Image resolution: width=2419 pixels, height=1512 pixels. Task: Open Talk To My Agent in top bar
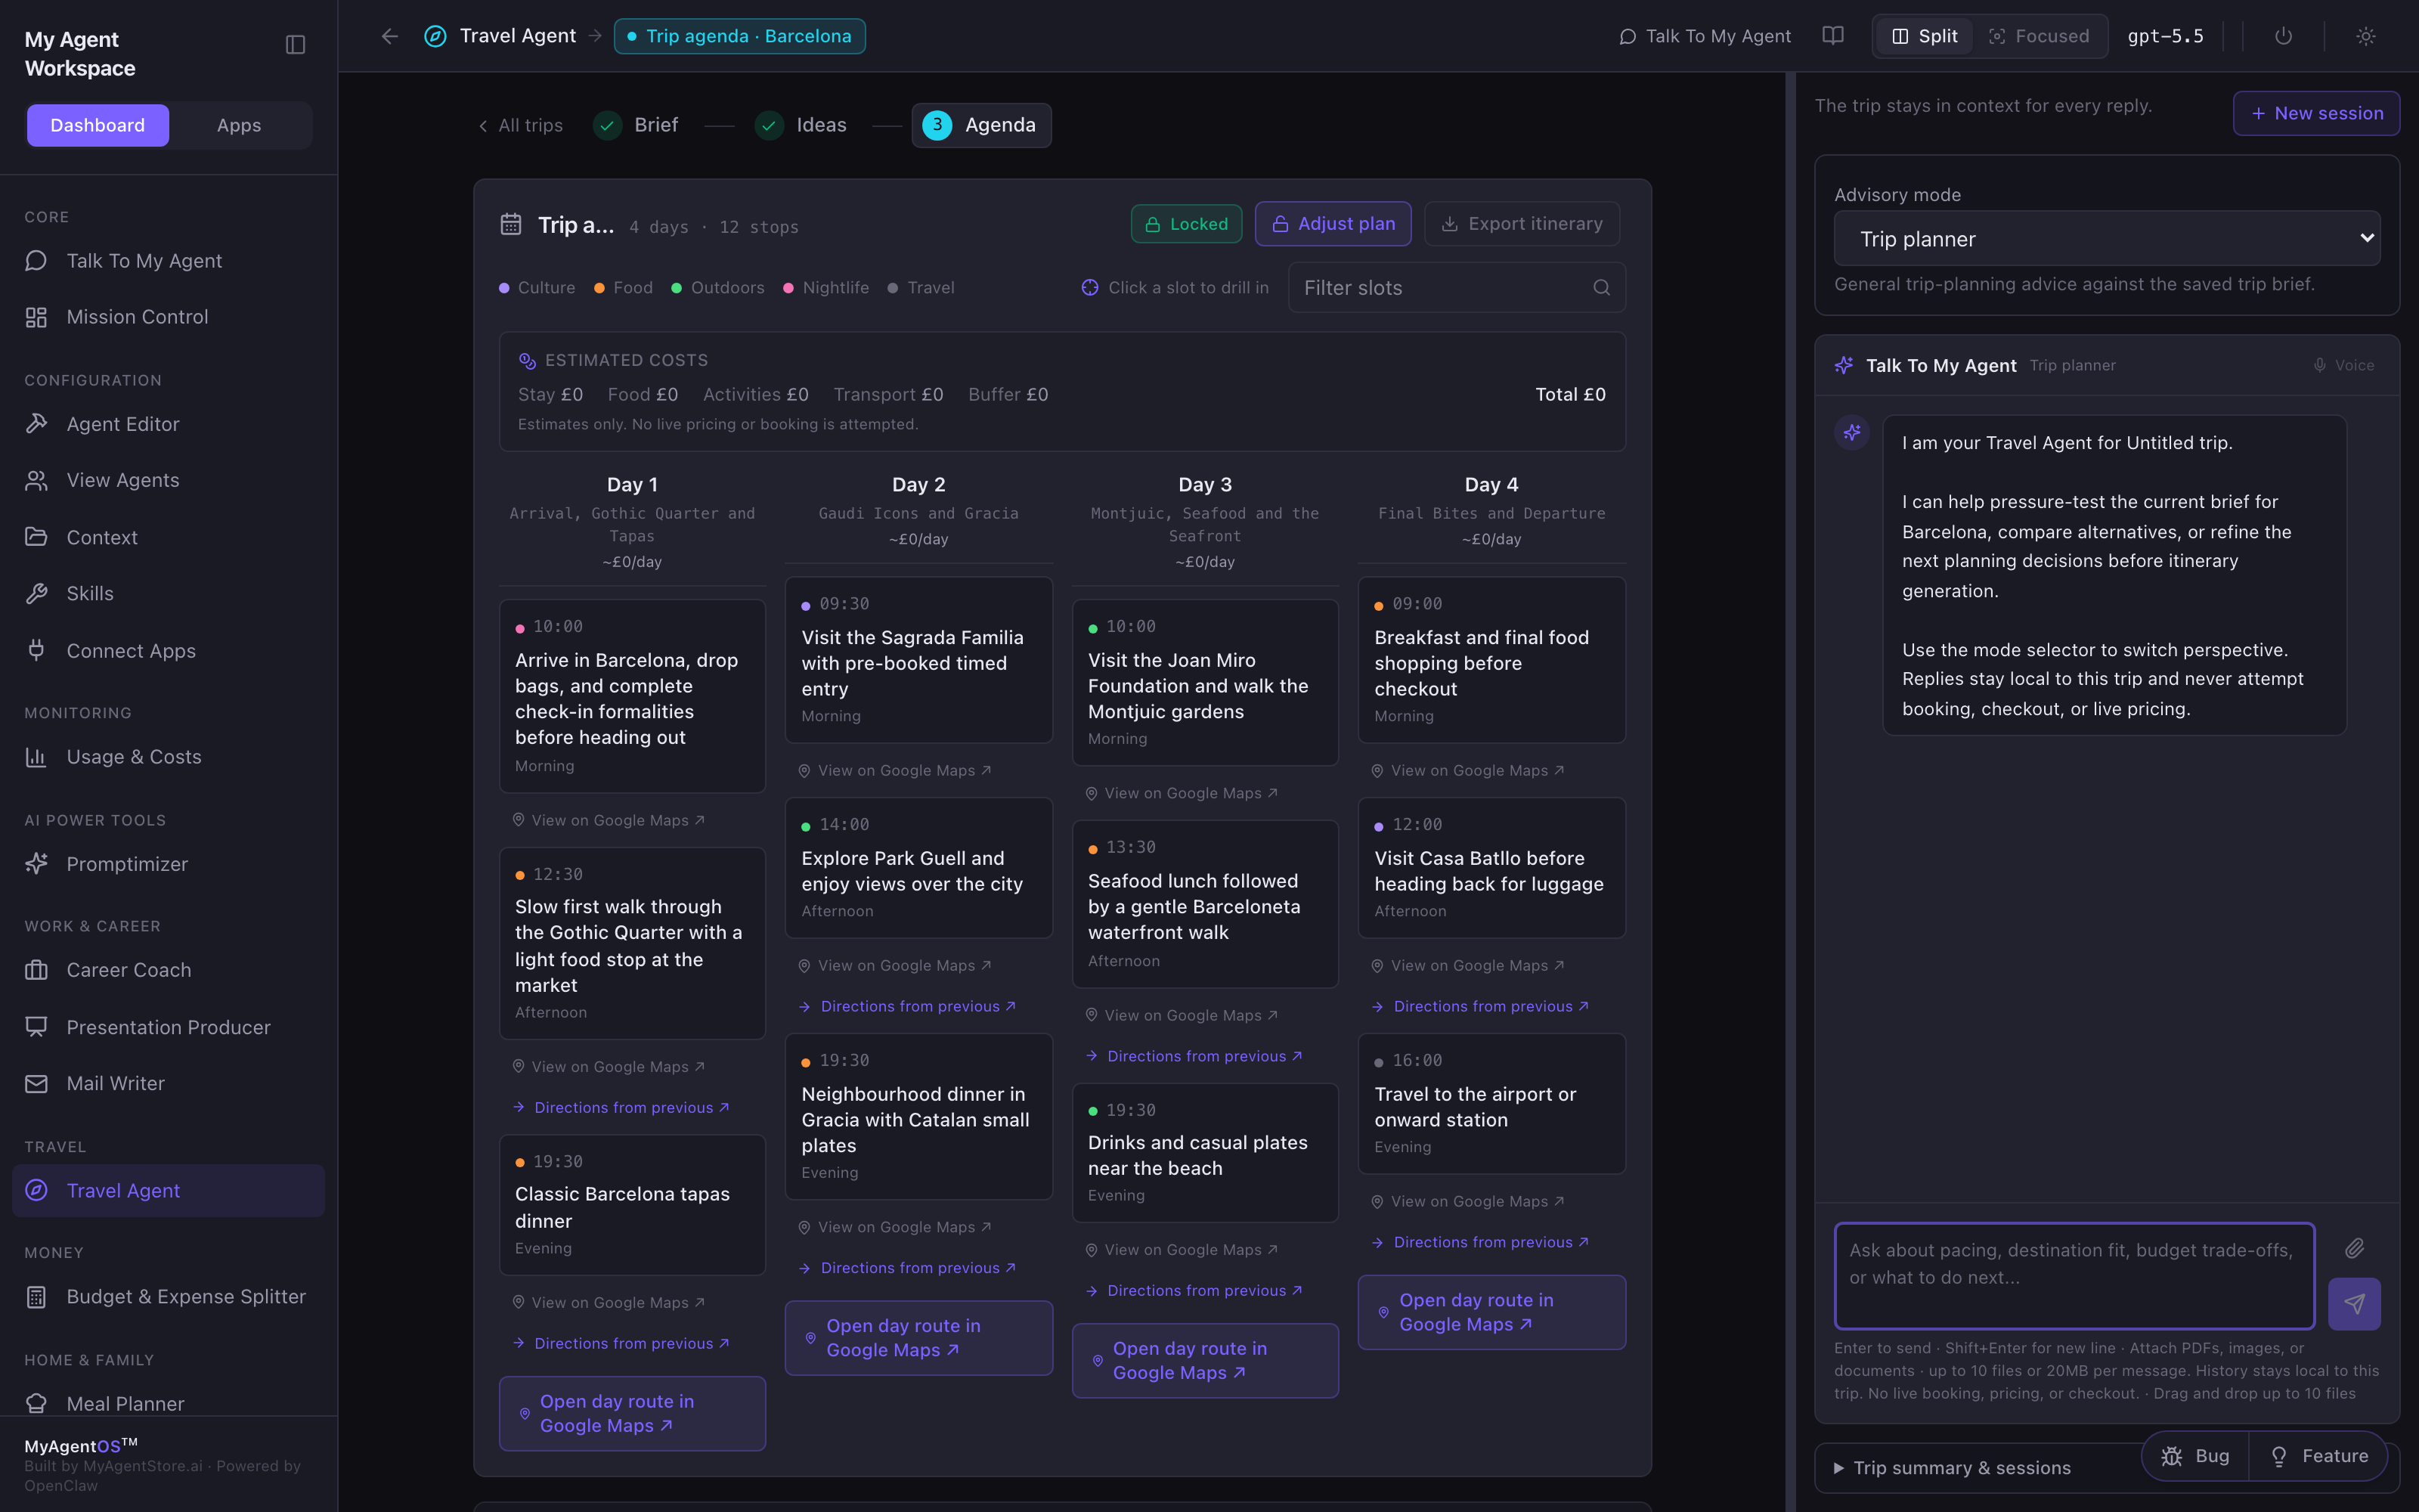click(x=1705, y=36)
